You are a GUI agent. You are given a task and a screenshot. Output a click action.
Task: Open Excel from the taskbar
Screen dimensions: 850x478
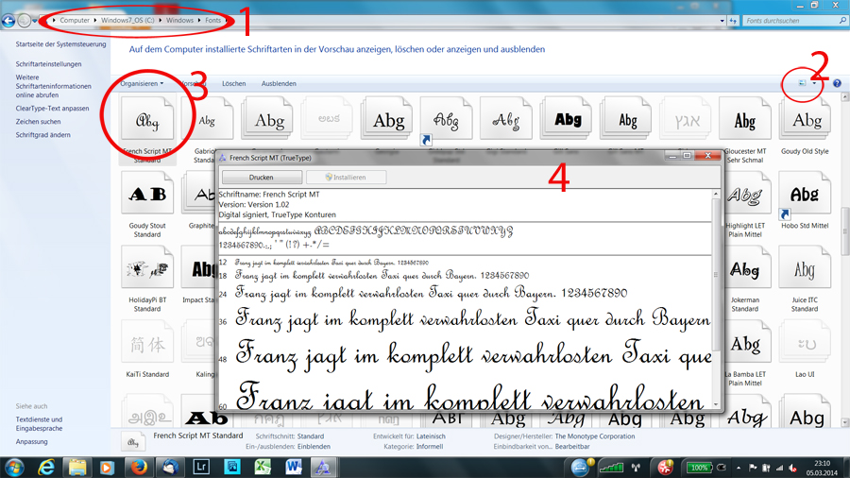tap(263, 467)
